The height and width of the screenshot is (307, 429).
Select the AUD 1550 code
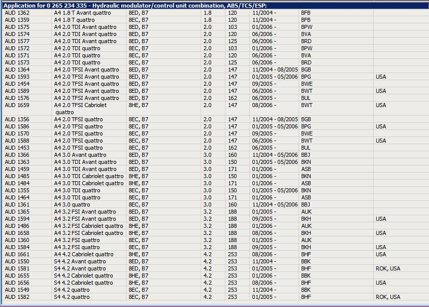[17, 262]
